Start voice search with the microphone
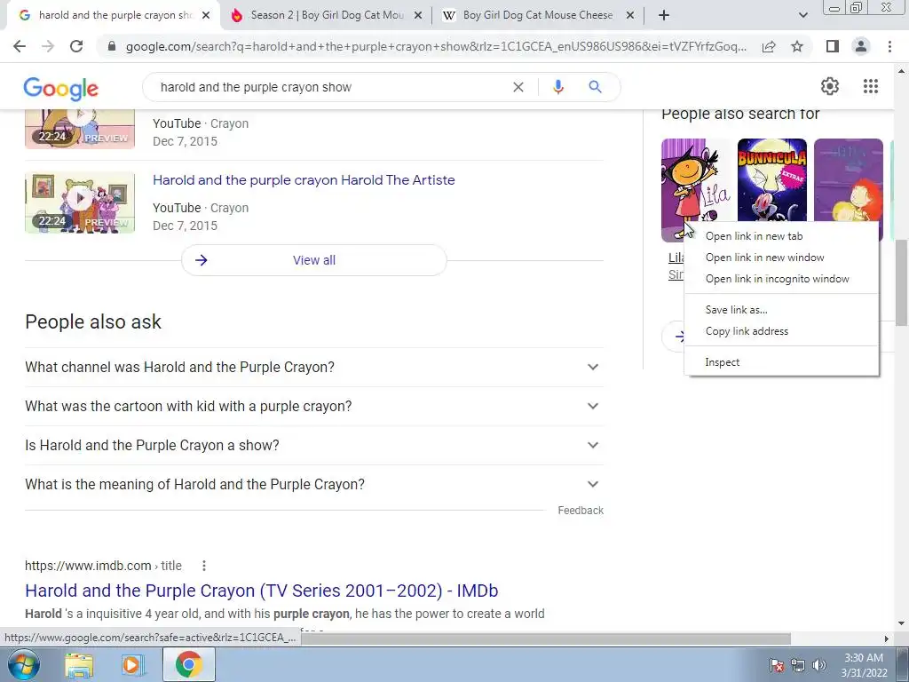909x682 pixels. click(557, 87)
